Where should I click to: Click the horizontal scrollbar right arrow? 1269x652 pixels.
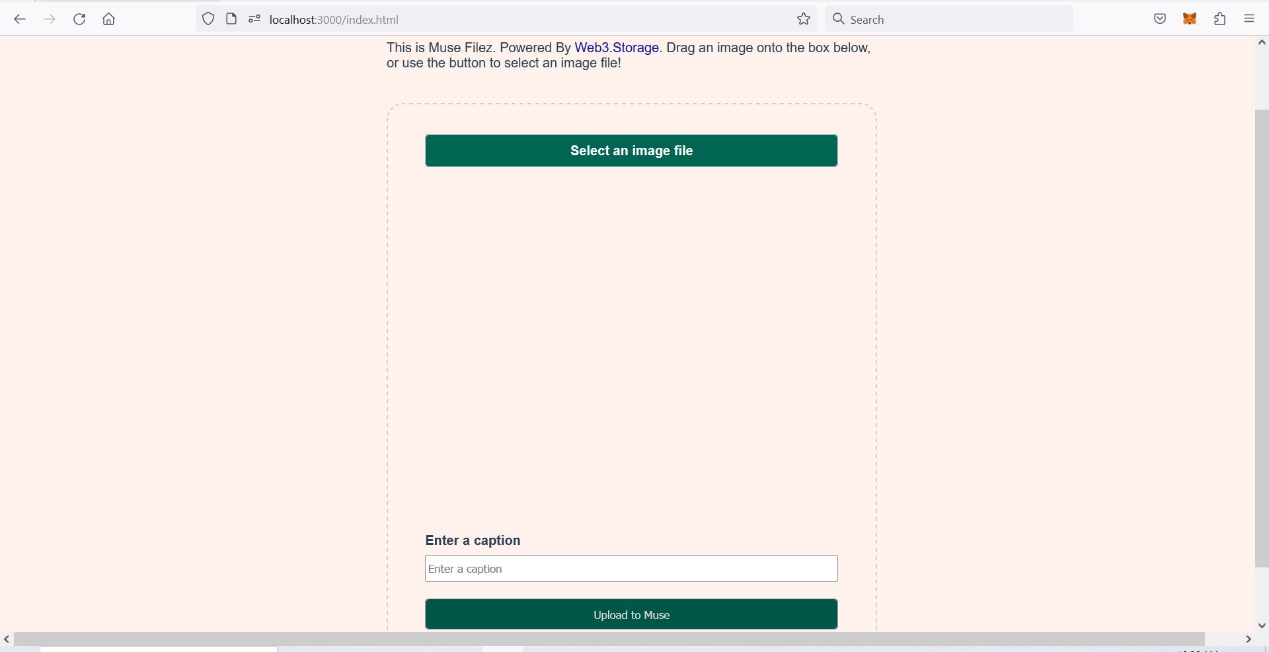tap(1249, 639)
